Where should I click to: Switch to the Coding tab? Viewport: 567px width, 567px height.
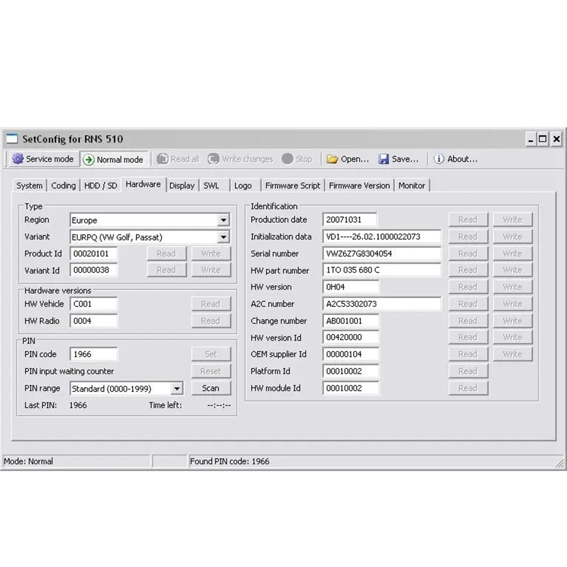(64, 186)
